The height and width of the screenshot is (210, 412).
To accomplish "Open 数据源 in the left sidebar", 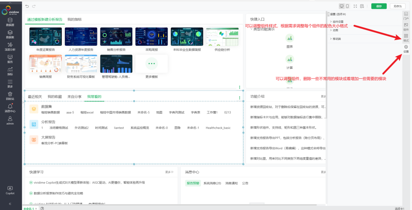I will click(x=10, y=22).
